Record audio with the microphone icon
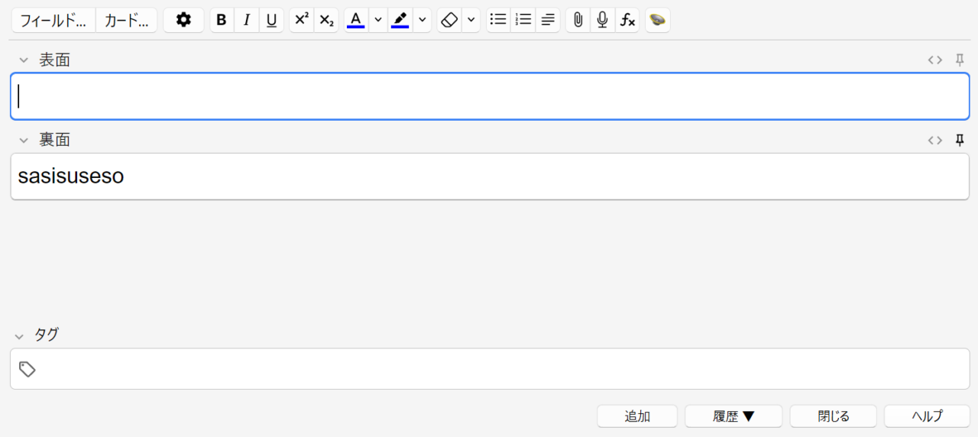This screenshot has width=978, height=437. click(x=603, y=21)
